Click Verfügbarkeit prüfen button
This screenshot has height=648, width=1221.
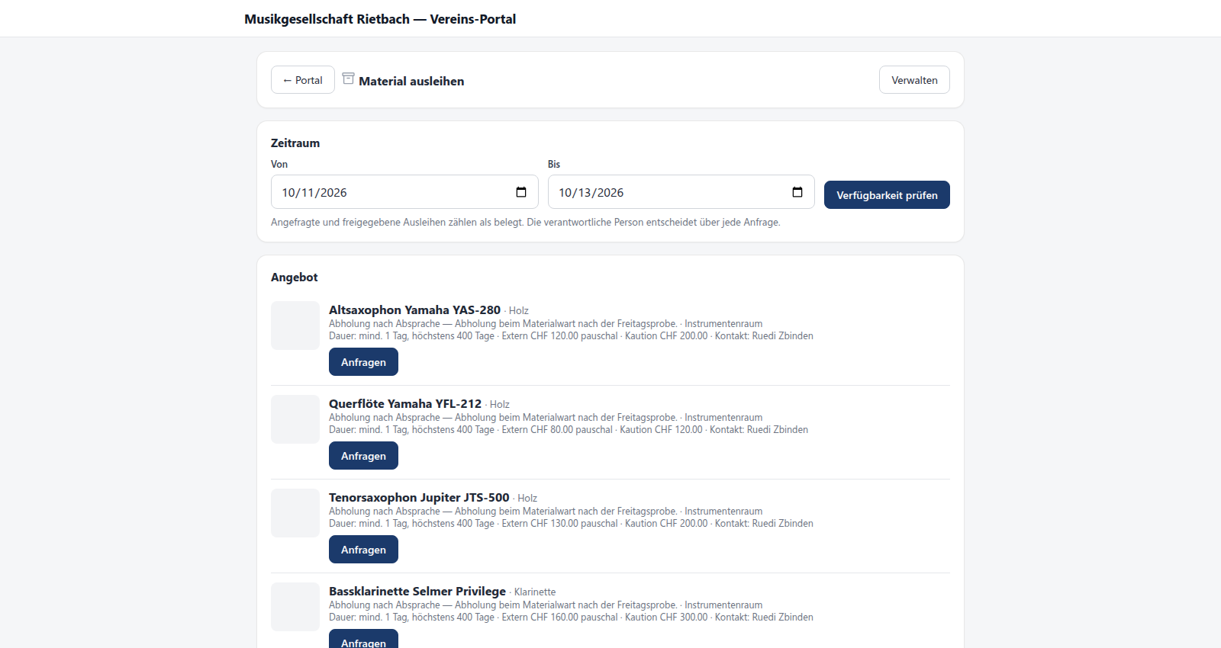click(x=887, y=195)
